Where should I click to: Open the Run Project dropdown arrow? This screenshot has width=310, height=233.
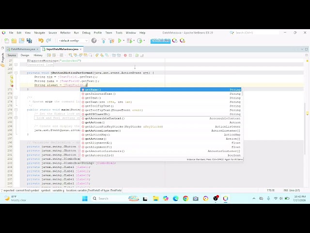coord(124,41)
